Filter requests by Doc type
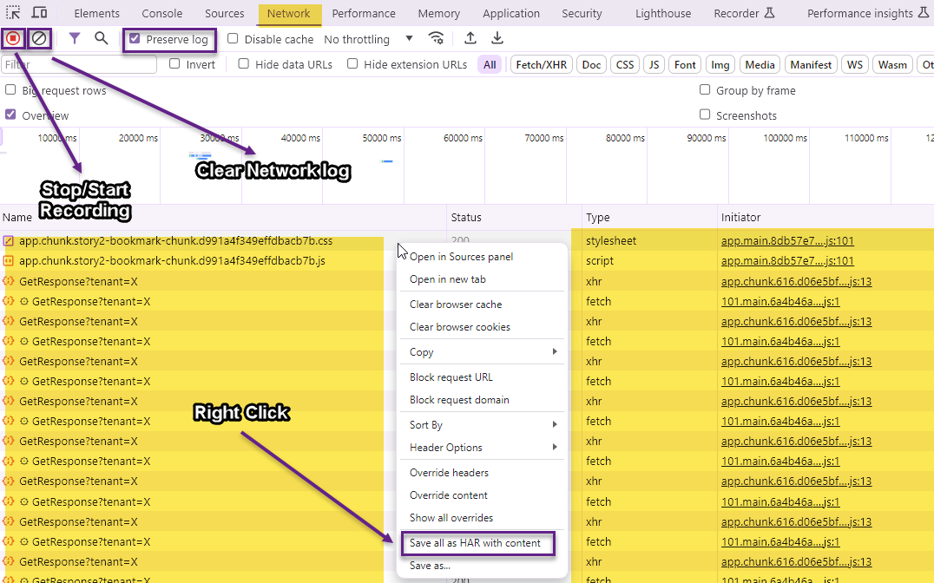The height and width of the screenshot is (583, 934). tap(591, 64)
